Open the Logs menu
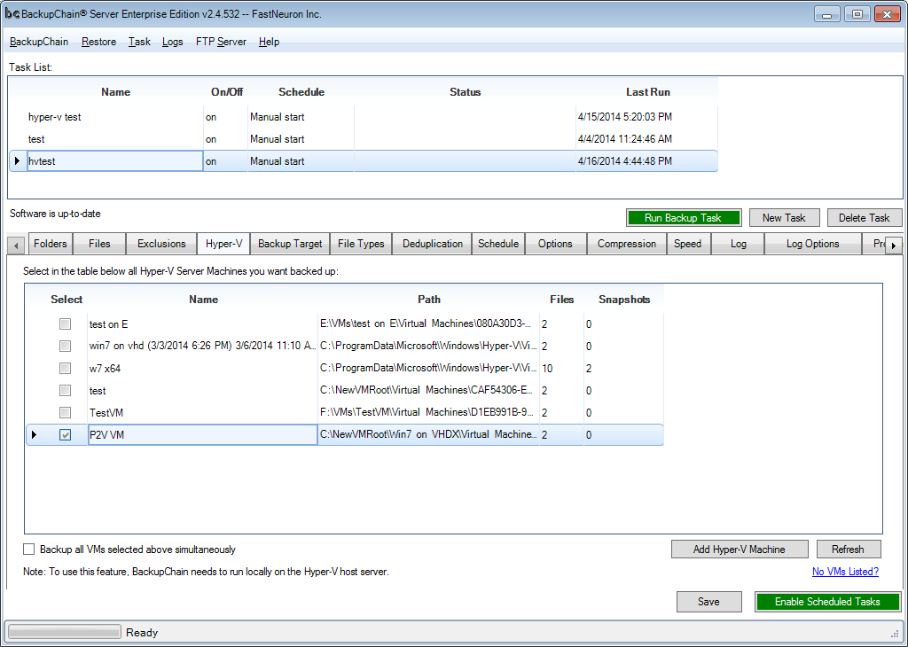 click(173, 42)
